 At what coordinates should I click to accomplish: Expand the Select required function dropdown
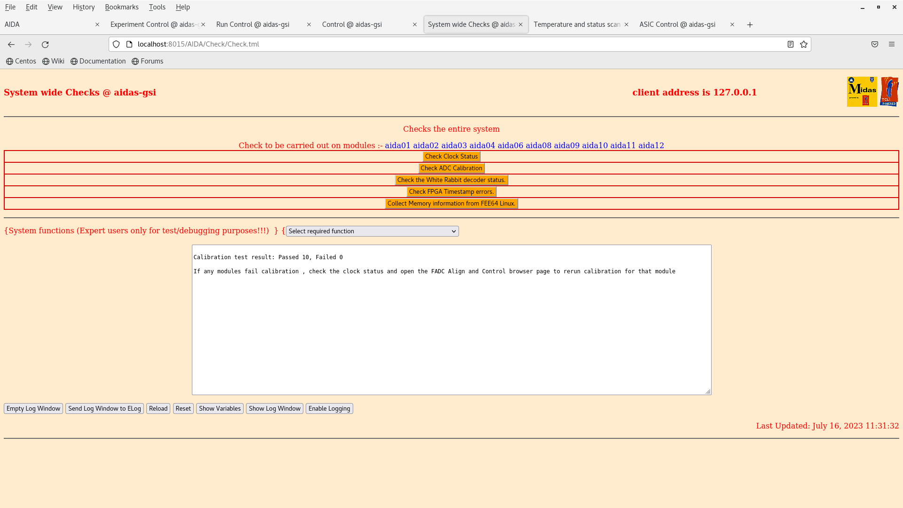point(372,231)
